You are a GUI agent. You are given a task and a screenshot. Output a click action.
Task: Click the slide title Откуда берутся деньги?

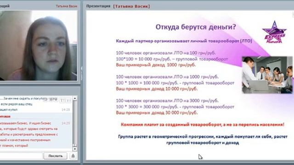pyautogui.click(x=196, y=27)
